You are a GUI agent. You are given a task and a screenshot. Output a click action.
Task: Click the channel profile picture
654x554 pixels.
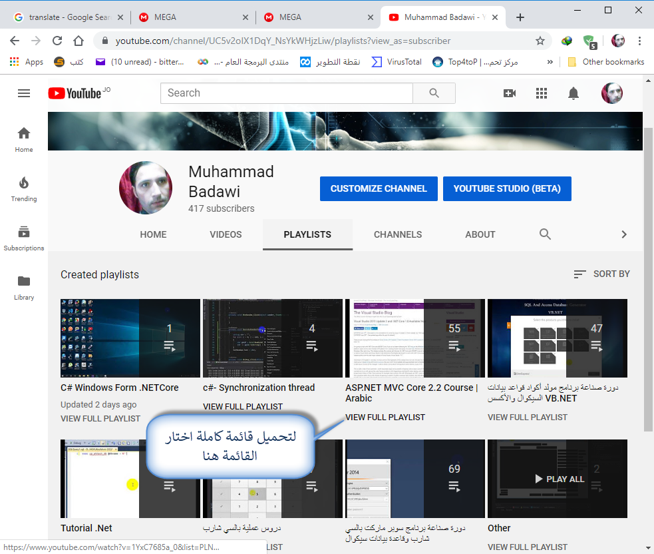coord(146,188)
